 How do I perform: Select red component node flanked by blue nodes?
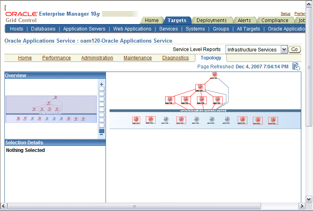(181, 120)
